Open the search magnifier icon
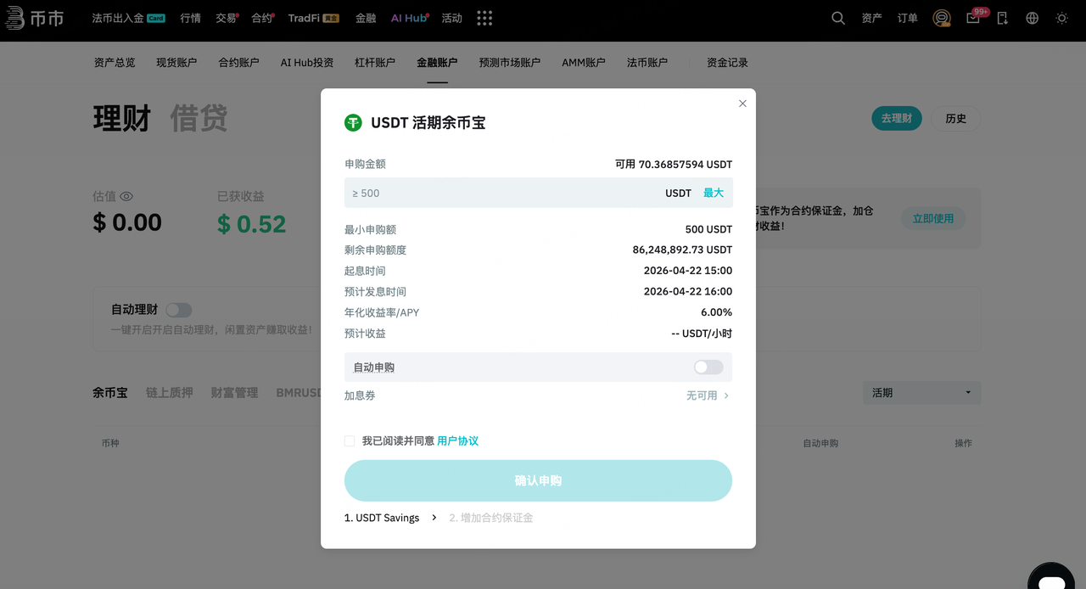This screenshot has height=589, width=1086. tap(838, 18)
